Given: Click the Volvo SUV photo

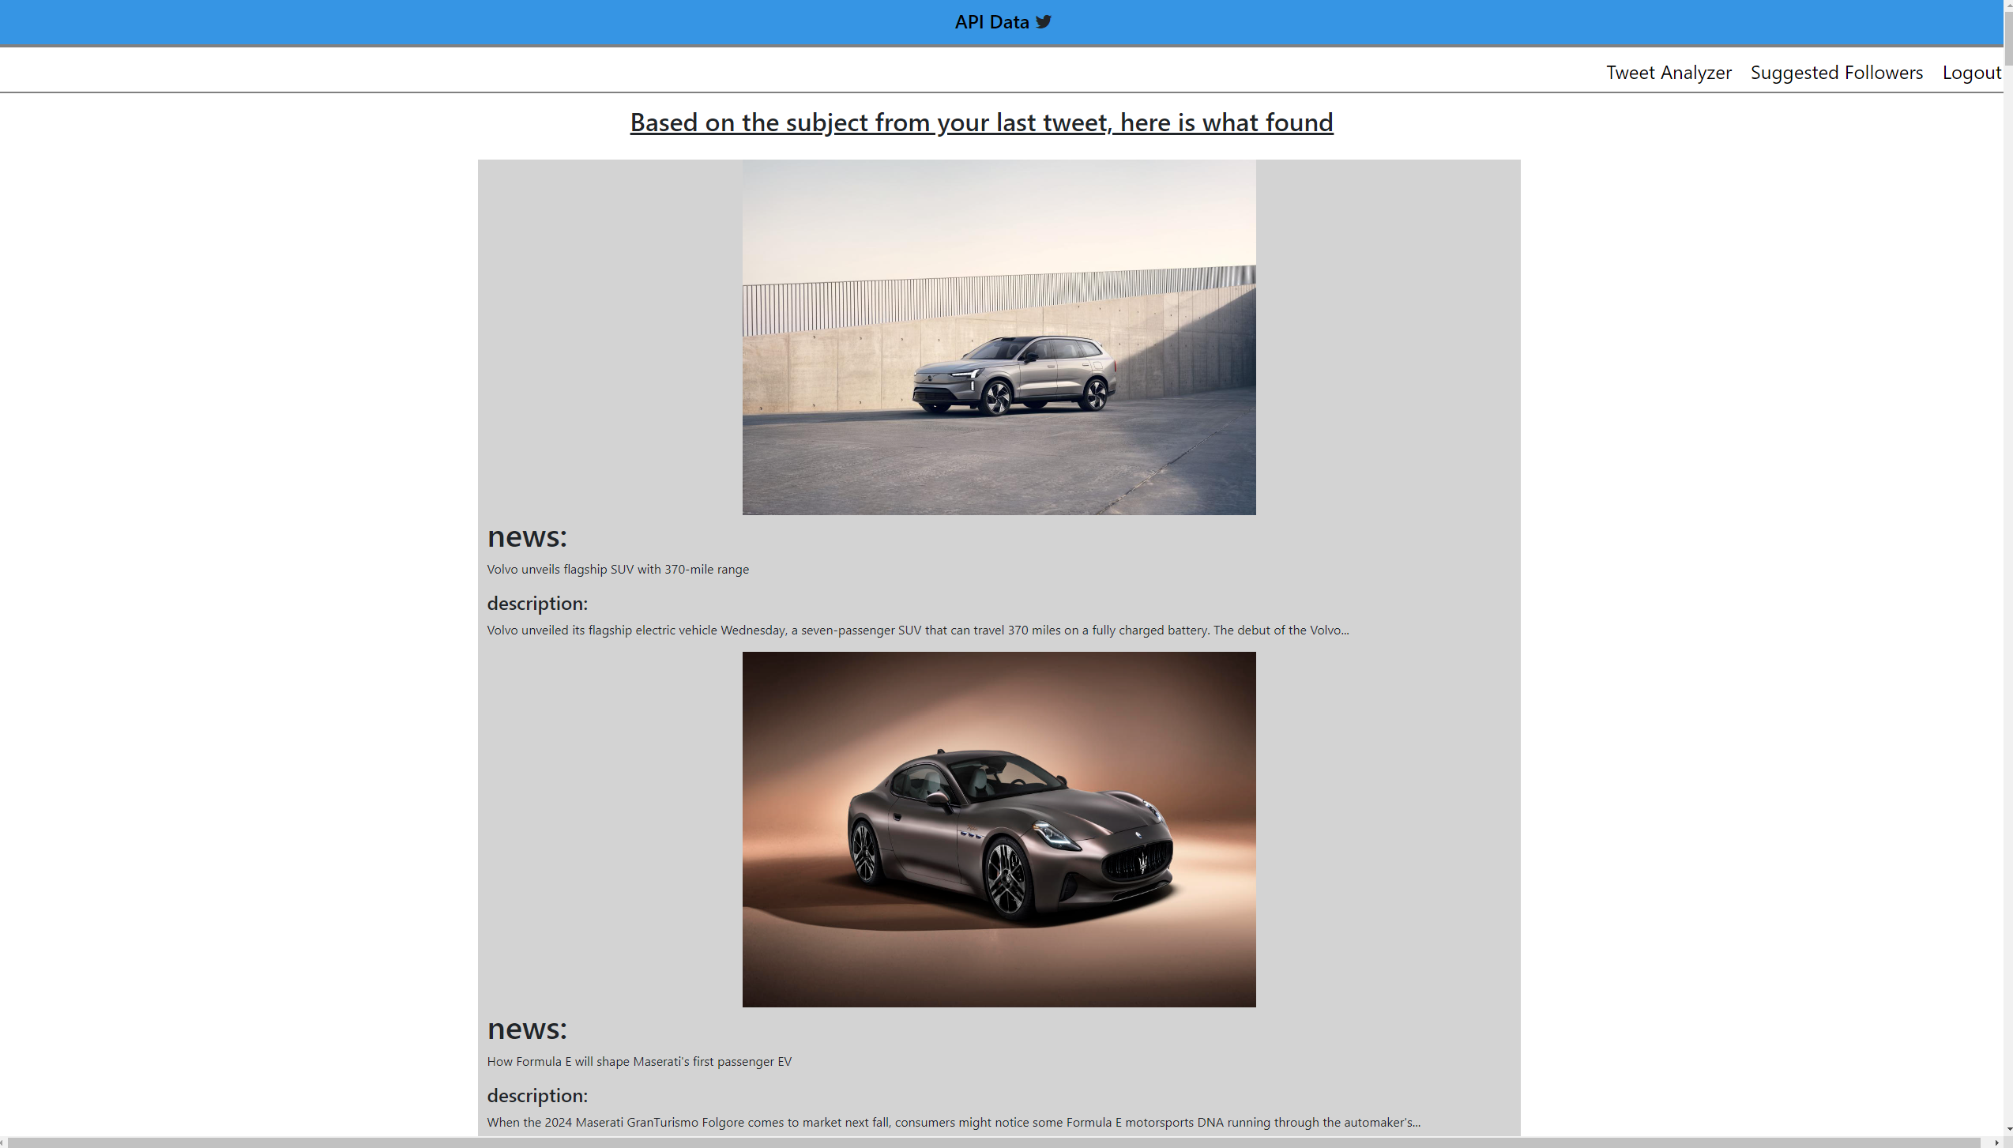Looking at the screenshot, I should click(999, 337).
